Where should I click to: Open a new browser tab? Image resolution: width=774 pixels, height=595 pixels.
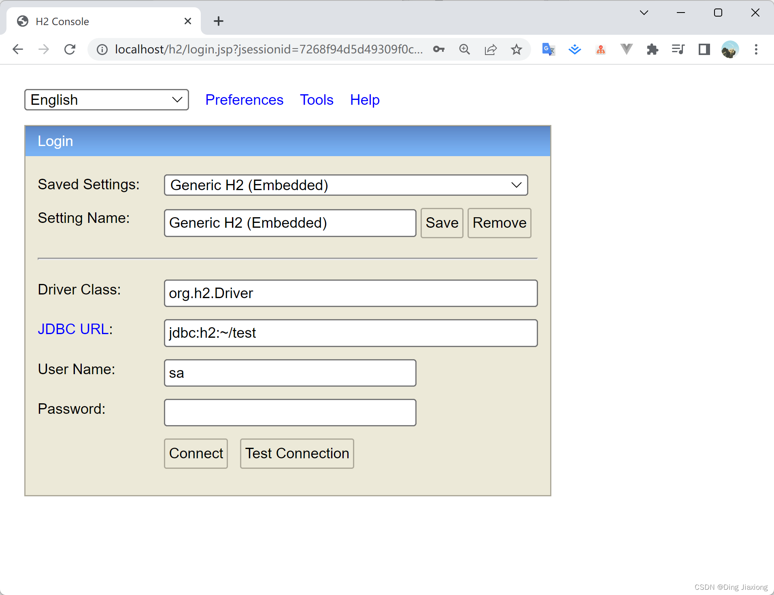219,21
